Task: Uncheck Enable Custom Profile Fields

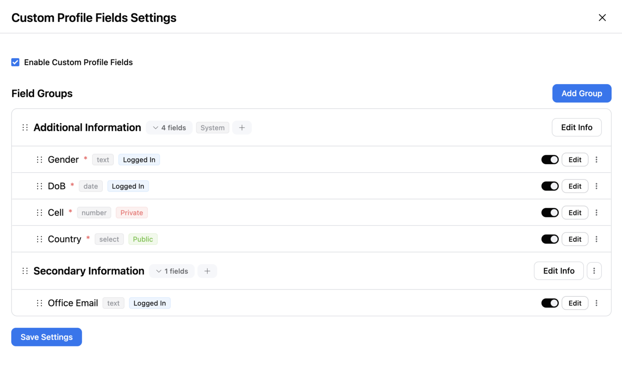Action: (15, 62)
